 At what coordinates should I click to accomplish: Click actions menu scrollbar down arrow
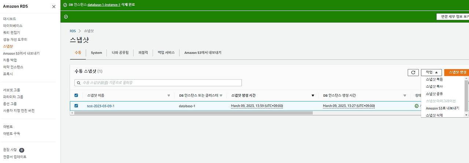pos(466,115)
